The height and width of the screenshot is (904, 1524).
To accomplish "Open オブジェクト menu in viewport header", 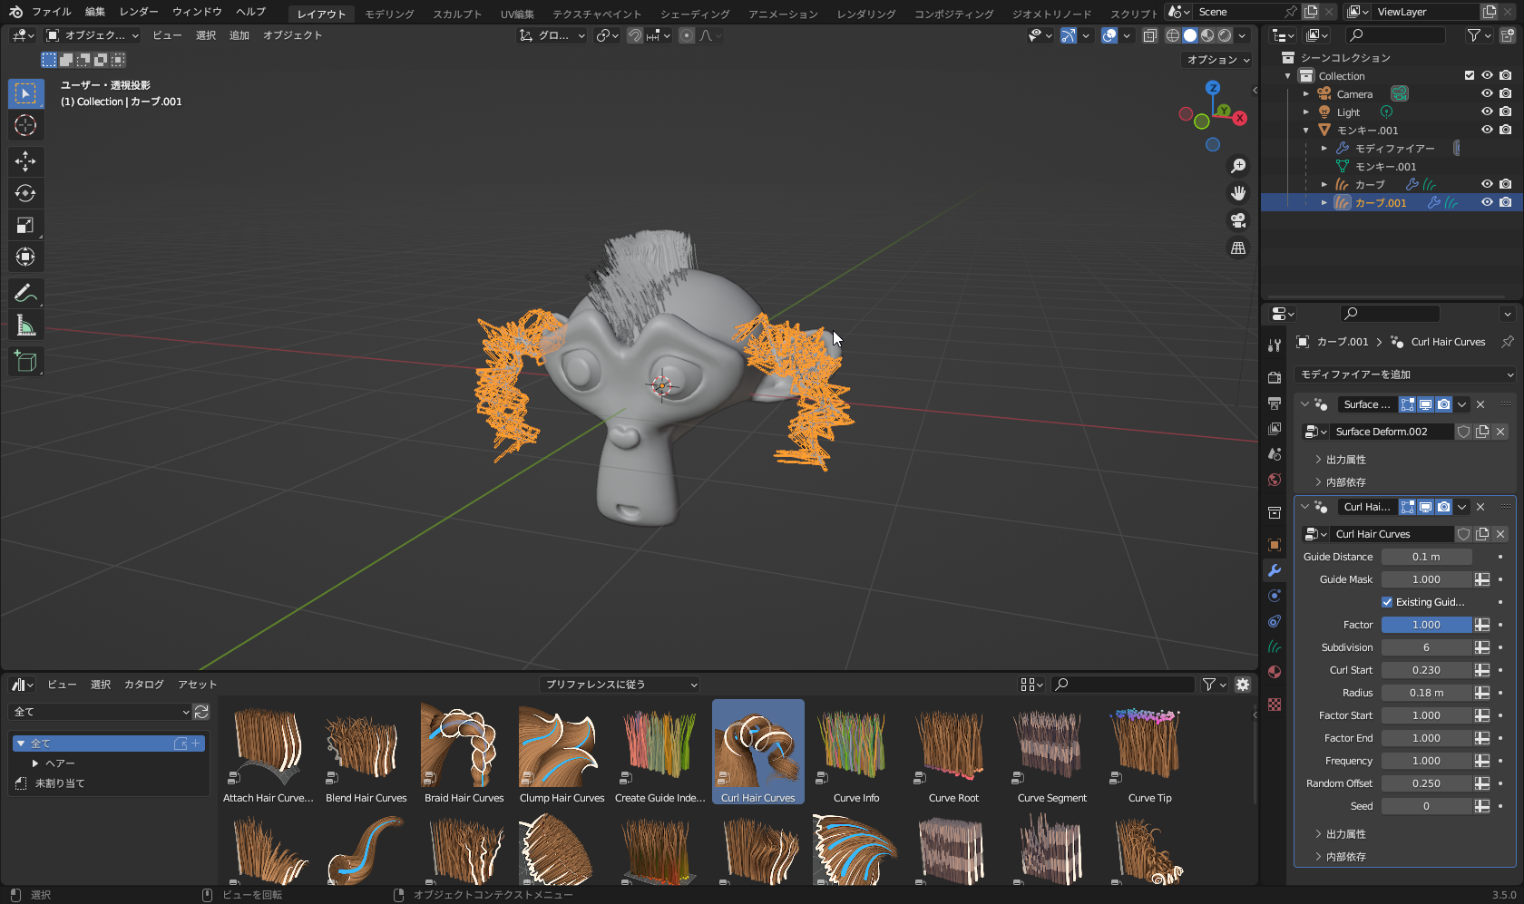I will [x=293, y=35].
